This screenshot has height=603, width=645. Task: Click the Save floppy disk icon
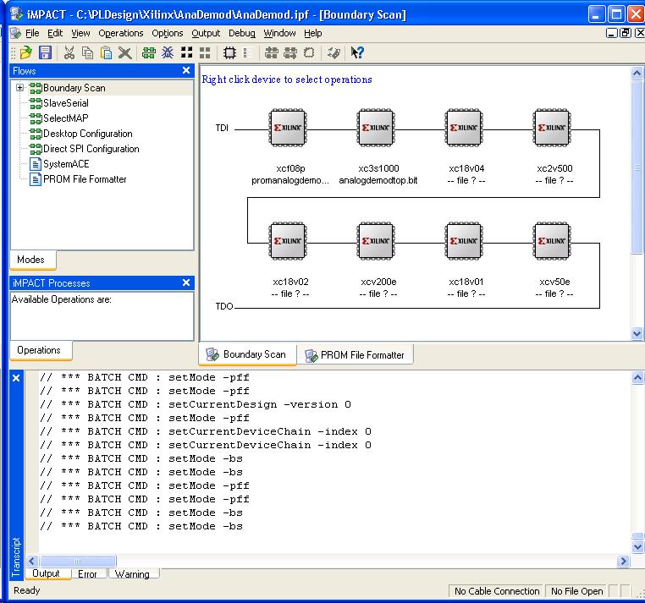pyautogui.click(x=45, y=52)
